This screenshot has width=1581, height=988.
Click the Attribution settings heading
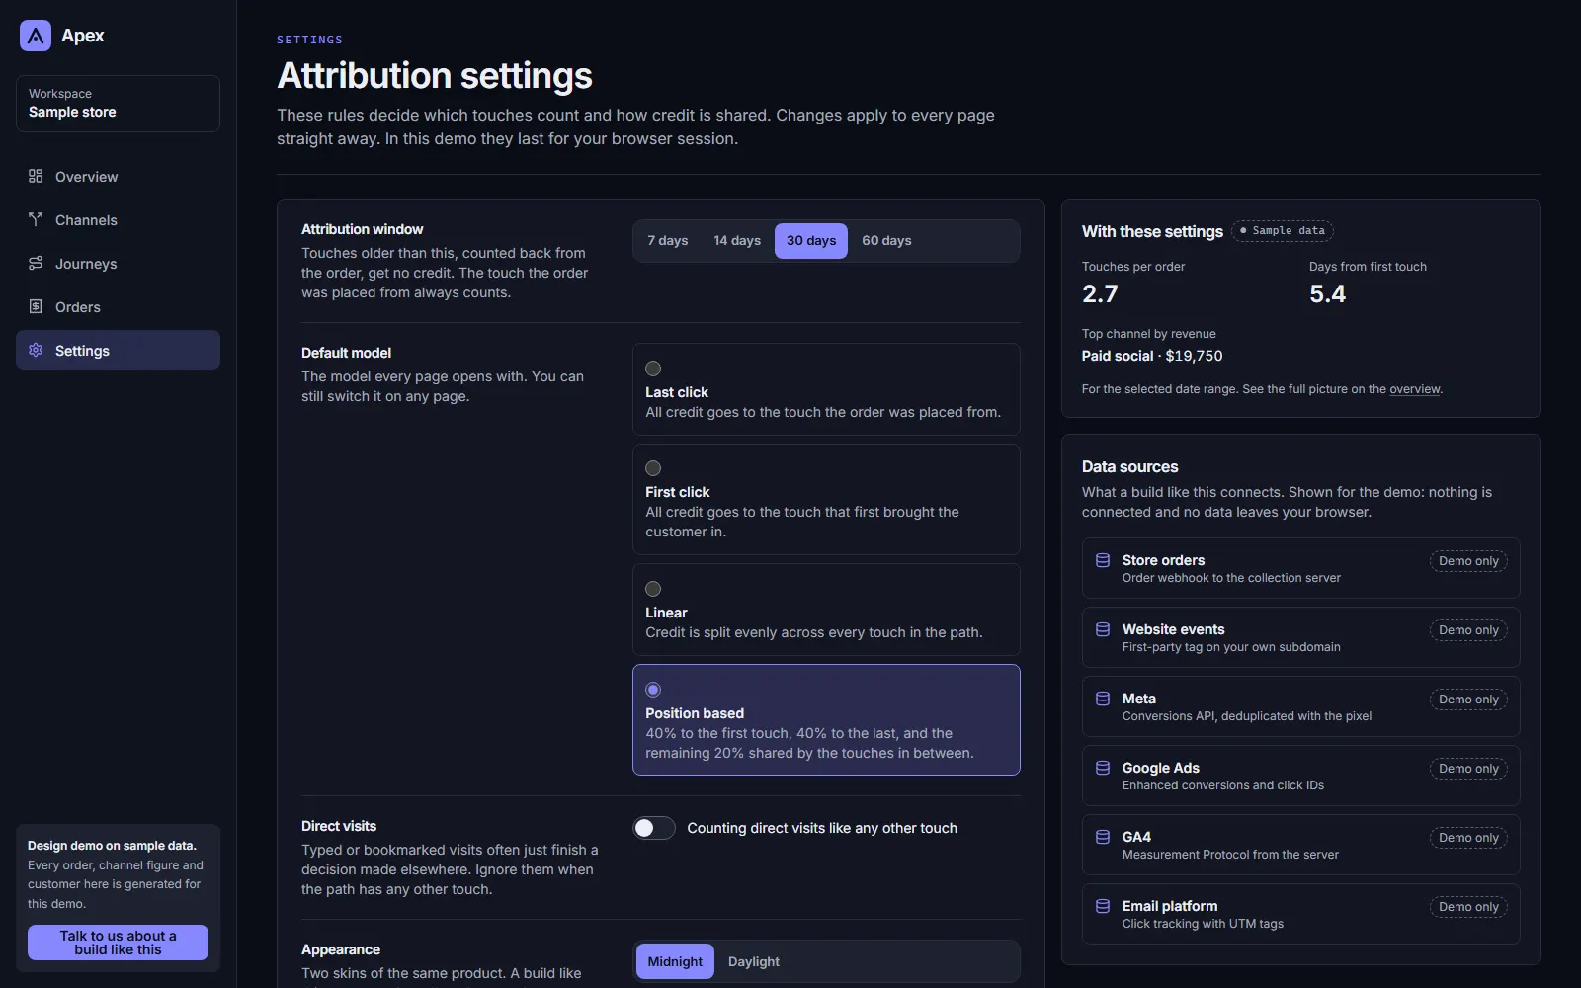[x=435, y=76]
